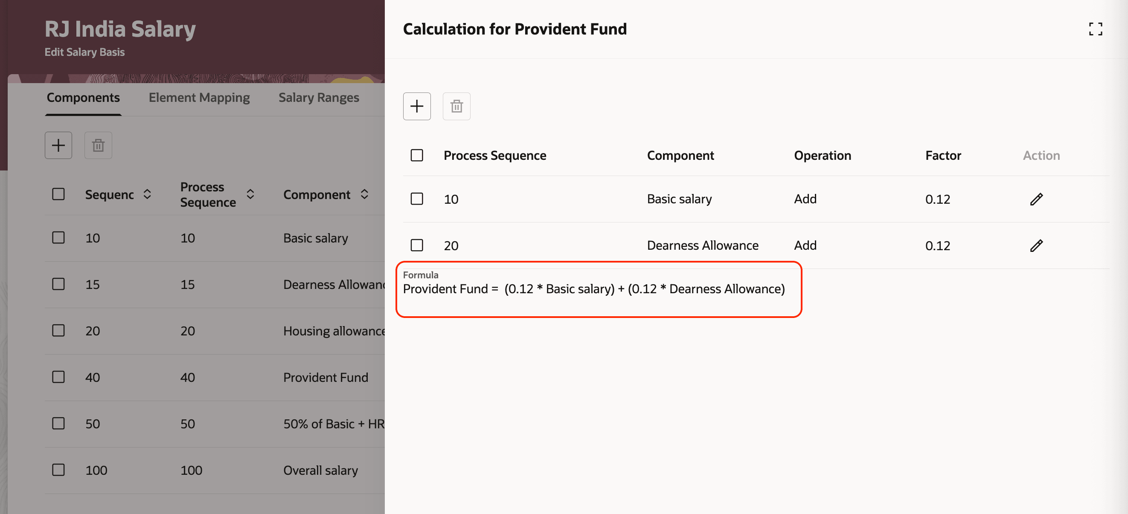Sort the Component column in the components table
The height and width of the screenshot is (514, 1128).
point(364,194)
